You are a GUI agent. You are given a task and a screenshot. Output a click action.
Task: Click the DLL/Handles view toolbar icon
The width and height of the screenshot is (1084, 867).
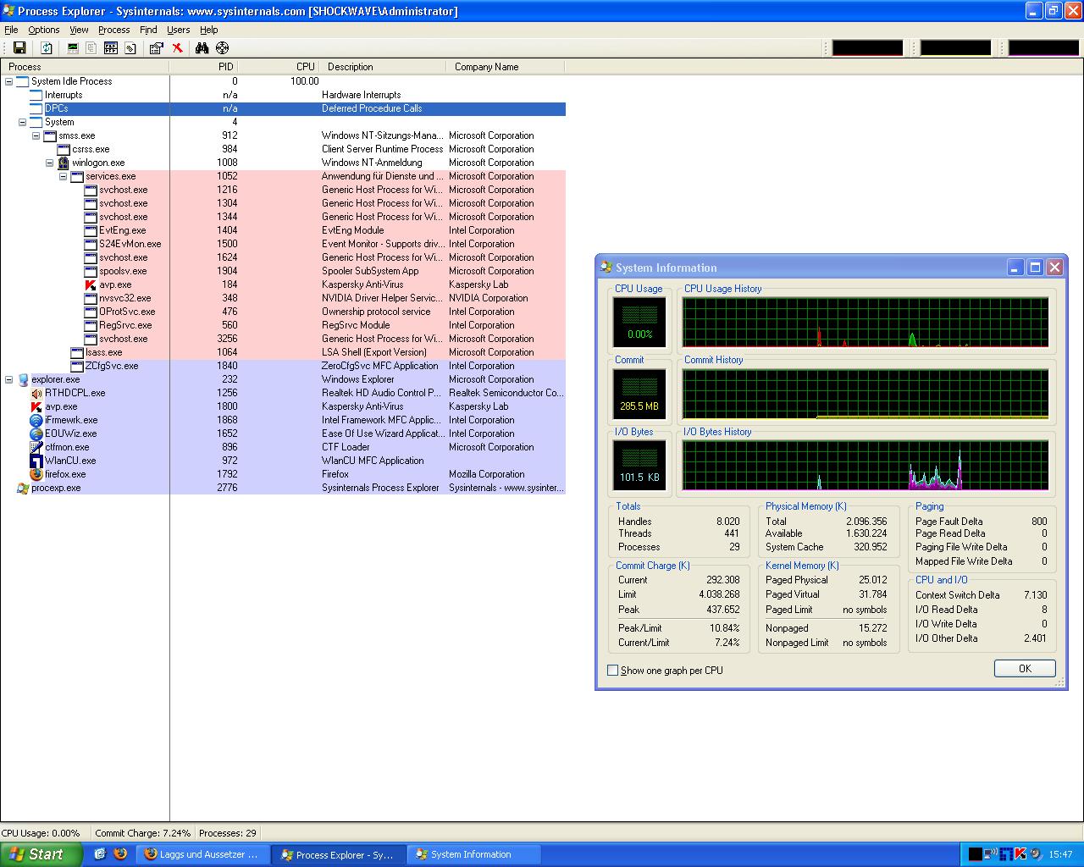[x=130, y=48]
